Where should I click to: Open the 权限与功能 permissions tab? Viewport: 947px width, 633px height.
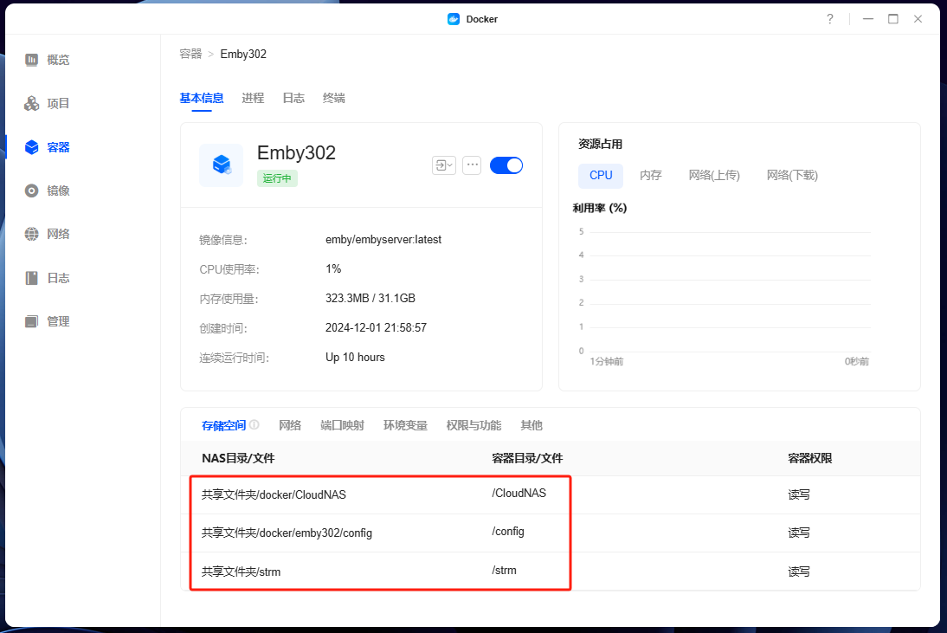(473, 425)
